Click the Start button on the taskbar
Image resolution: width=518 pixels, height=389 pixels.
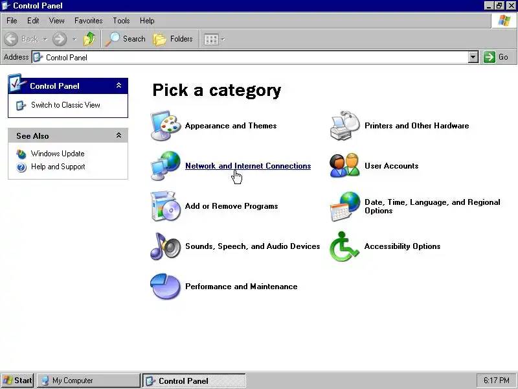coord(17,381)
